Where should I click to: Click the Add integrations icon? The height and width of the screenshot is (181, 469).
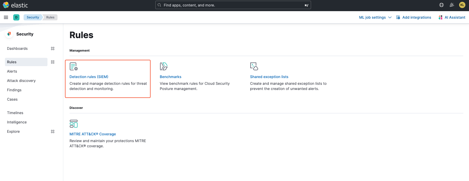(398, 17)
